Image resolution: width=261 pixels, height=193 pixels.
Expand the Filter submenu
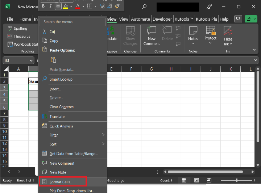[x=72, y=135]
